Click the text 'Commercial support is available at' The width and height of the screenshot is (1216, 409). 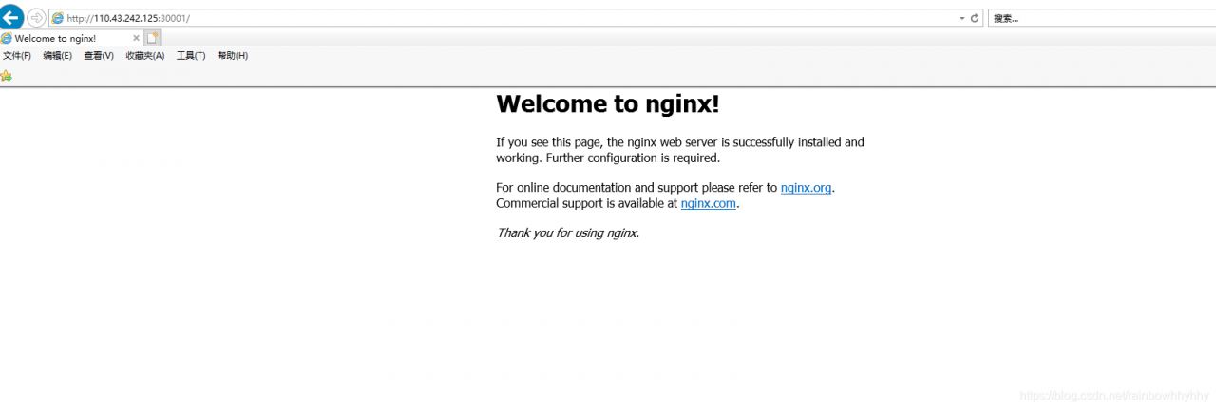point(587,203)
